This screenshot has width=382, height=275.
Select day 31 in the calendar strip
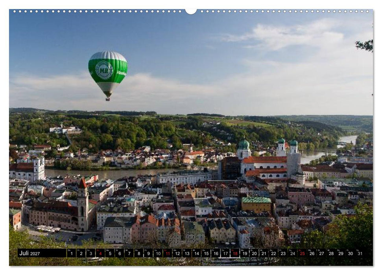click(x=360, y=253)
